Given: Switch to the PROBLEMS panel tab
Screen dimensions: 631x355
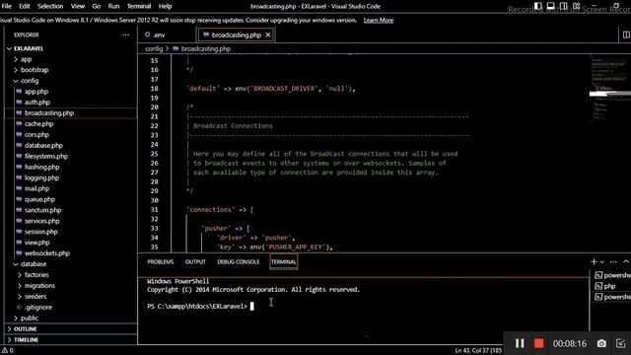Looking at the screenshot, I should (160, 262).
